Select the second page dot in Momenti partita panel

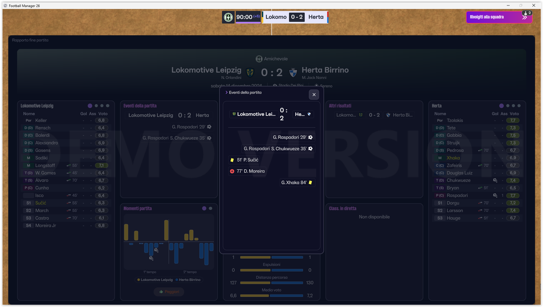coord(210,208)
